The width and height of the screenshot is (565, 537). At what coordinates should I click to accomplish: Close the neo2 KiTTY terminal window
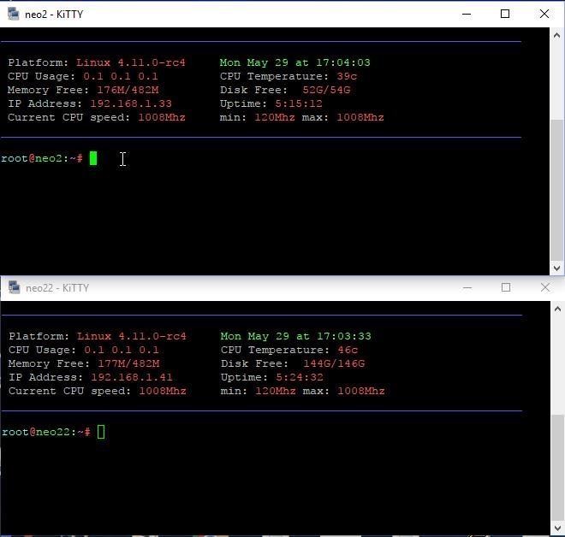(544, 14)
